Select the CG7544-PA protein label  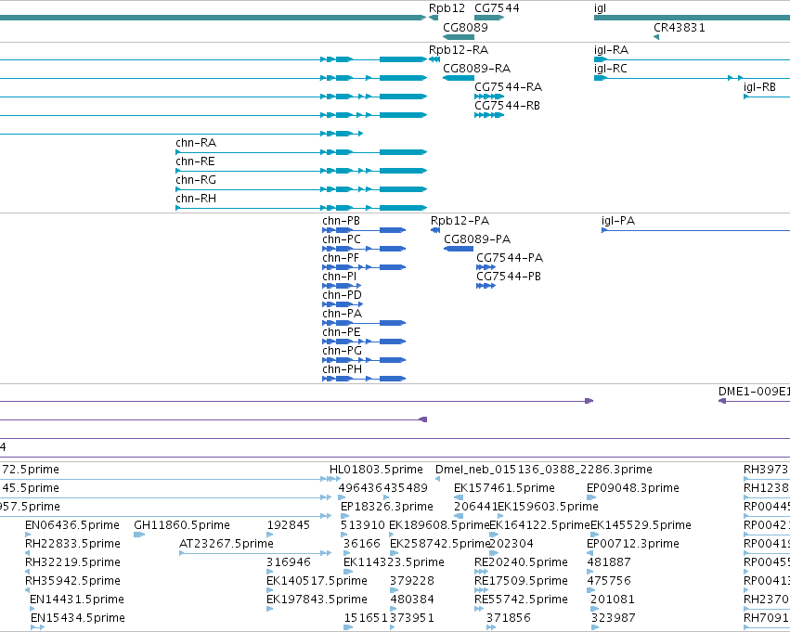pyautogui.click(x=510, y=258)
